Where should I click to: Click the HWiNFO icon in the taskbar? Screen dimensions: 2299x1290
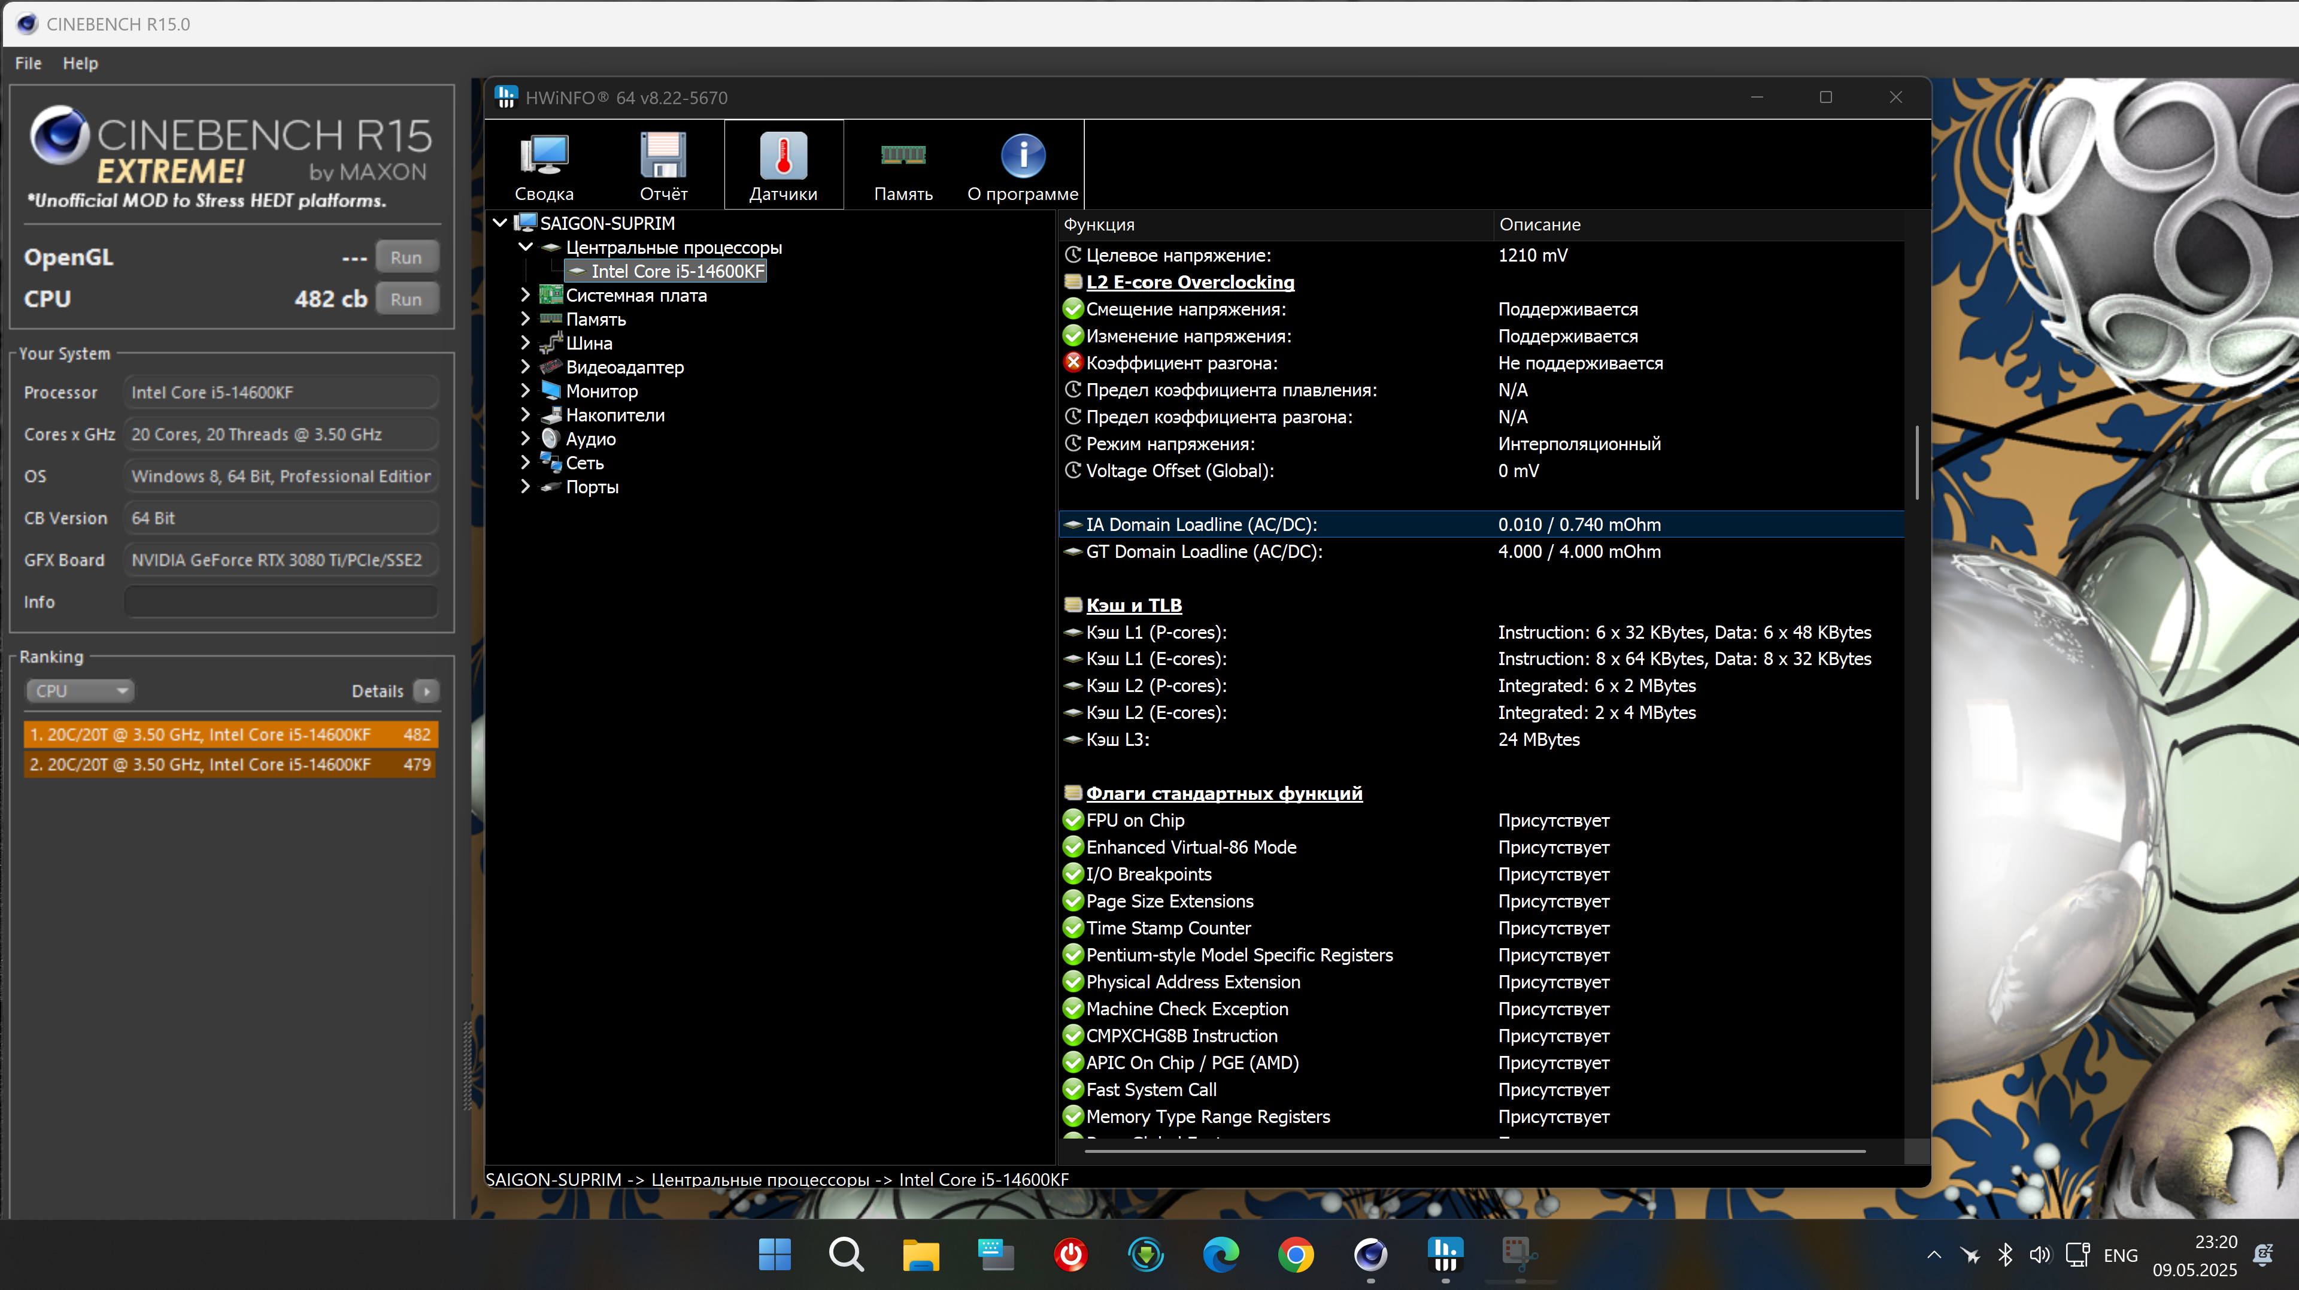(x=1445, y=1254)
